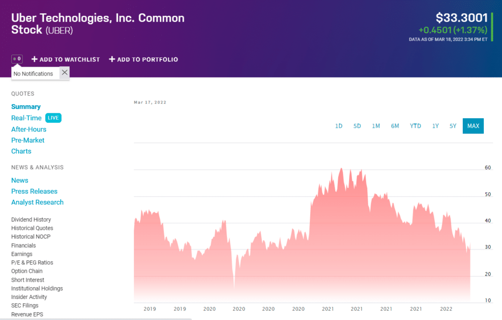Show the YTD chart range

point(416,126)
